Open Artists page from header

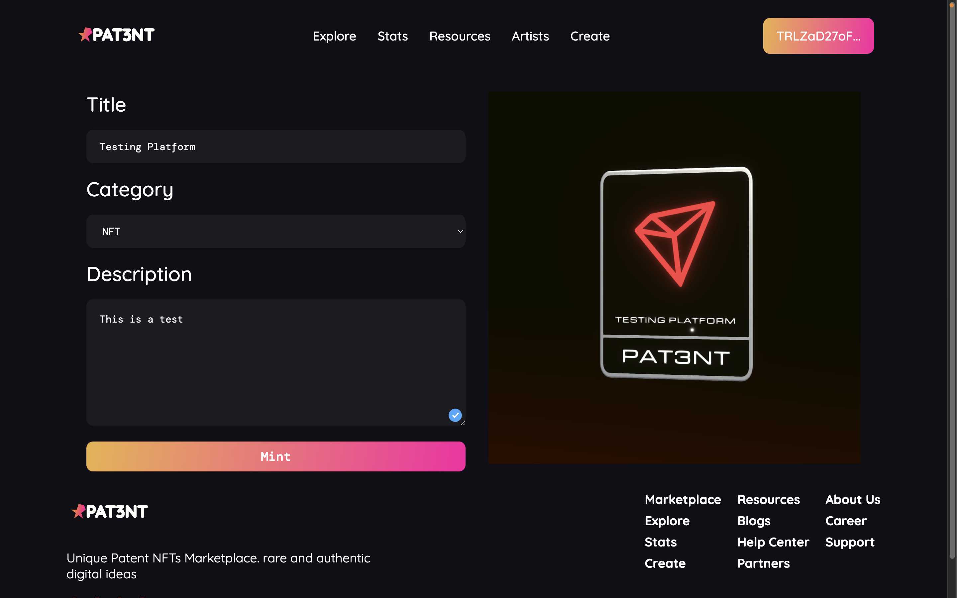click(x=530, y=36)
